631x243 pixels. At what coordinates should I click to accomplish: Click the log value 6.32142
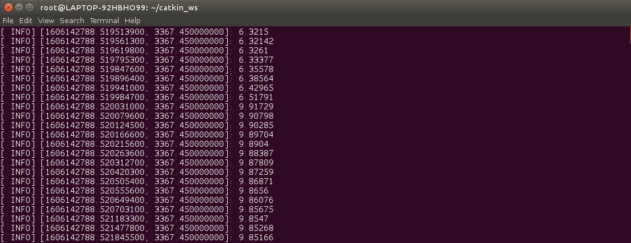(x=256, y=41)
